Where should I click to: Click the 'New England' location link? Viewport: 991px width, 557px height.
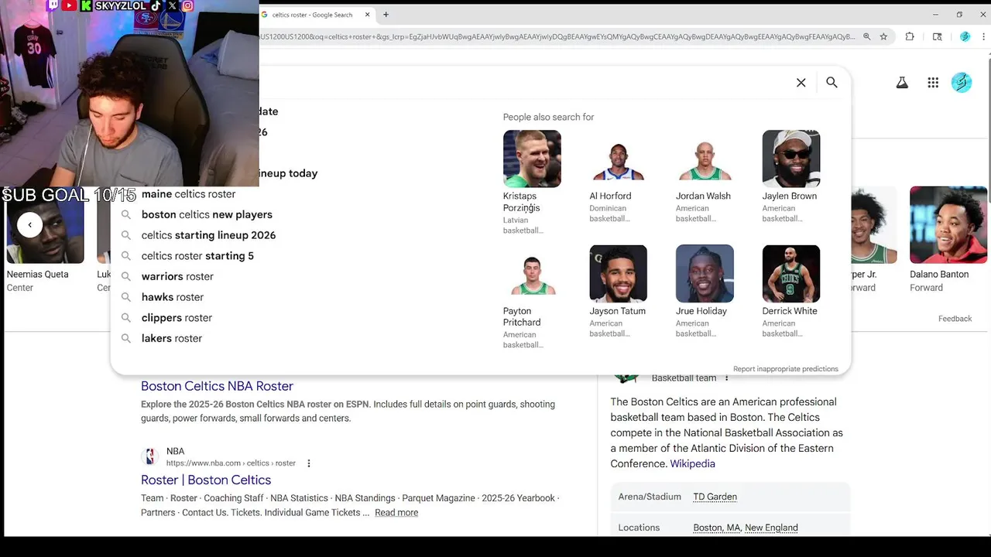coord(771,528)
